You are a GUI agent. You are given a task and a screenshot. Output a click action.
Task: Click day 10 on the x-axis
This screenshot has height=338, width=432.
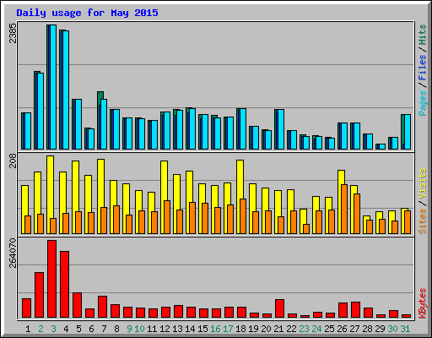click(139, 329)
